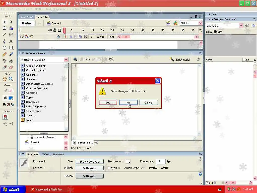Click the Edit Symbols icon

175,23
